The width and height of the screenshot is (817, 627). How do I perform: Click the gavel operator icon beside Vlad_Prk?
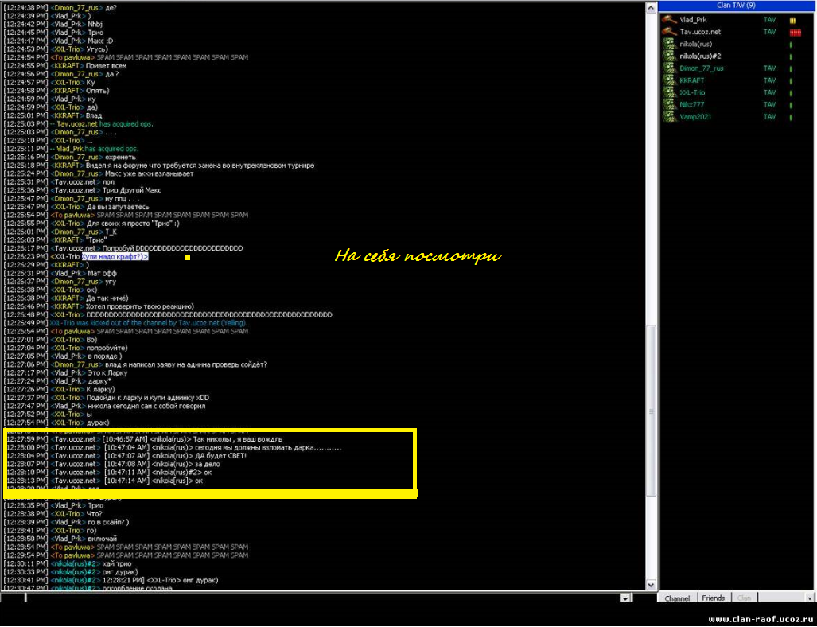click(669, 19)
